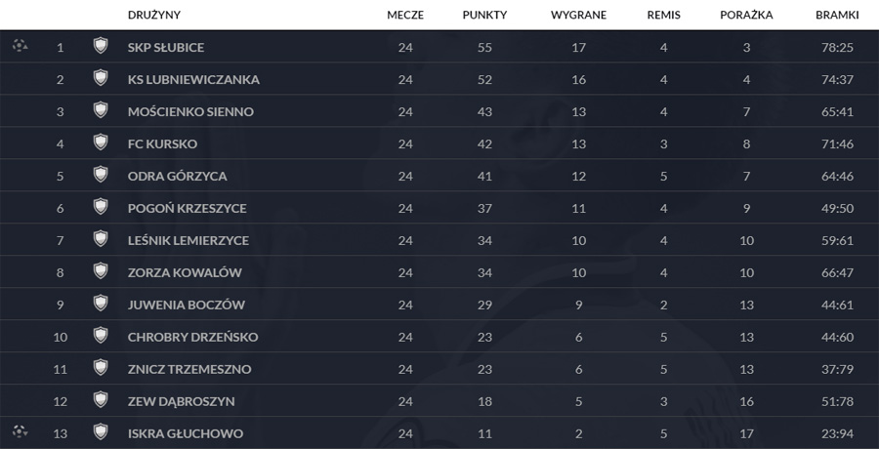Click the Drużyny column header

(154, 16)
